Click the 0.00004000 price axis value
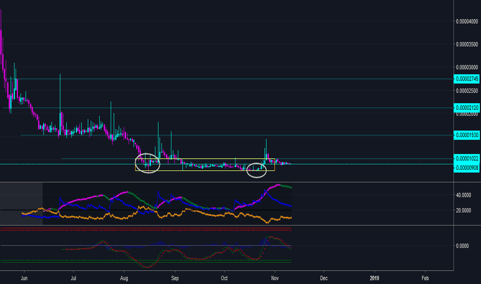481x284 pixels. (467, 21)
